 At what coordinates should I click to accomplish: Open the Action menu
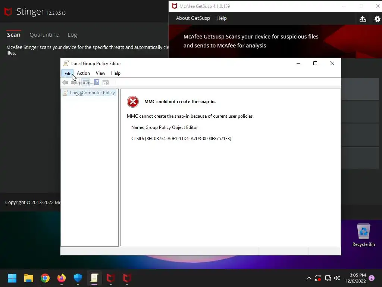(x=83, y=73)
